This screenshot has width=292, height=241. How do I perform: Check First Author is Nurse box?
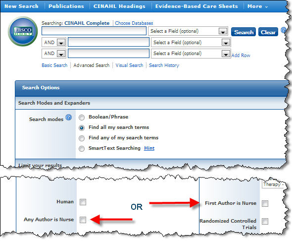(265, 203)
